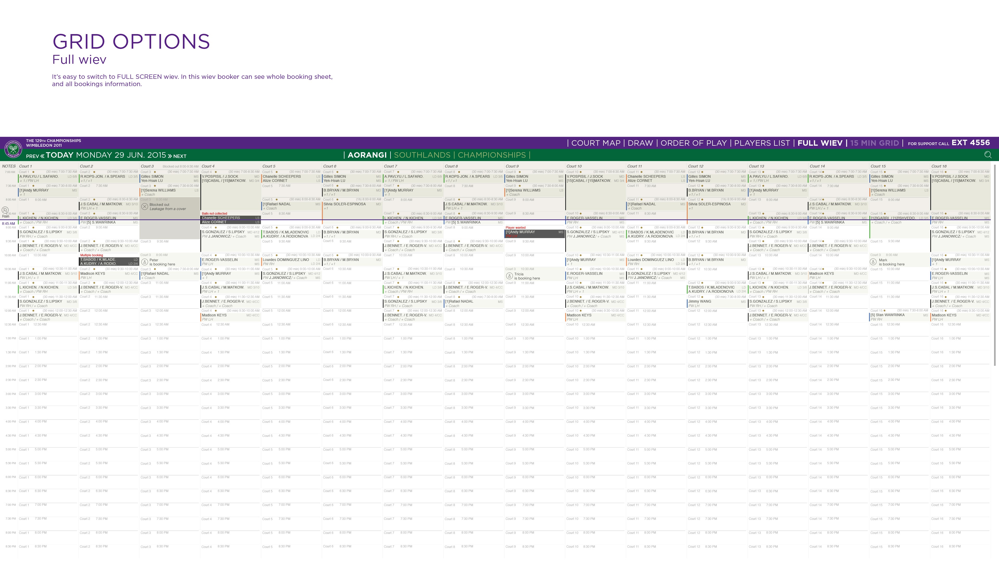The width and height of the screenshot is (999, 562).
Task: Click Peter's booking user icon
Action: [145, 262]
